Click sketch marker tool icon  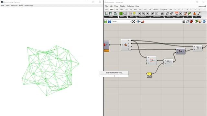pyautogui.click(x=143, y=22)
